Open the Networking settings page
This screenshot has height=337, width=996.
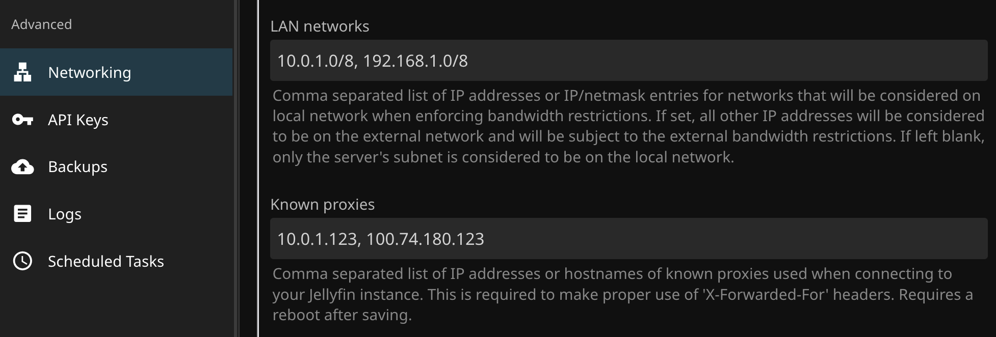(90, 72)
